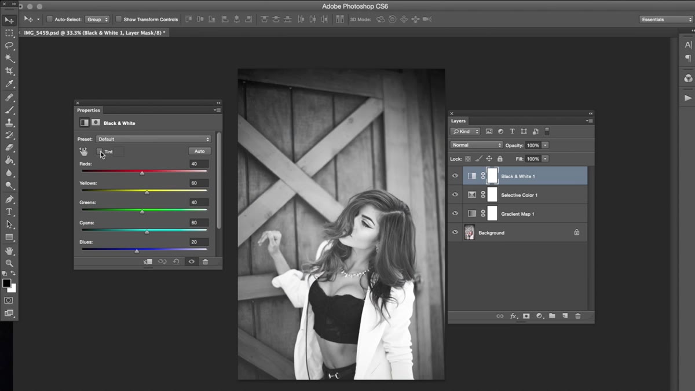
Task: Select the Rectangular Marquee tool
Action: [9, 33]
